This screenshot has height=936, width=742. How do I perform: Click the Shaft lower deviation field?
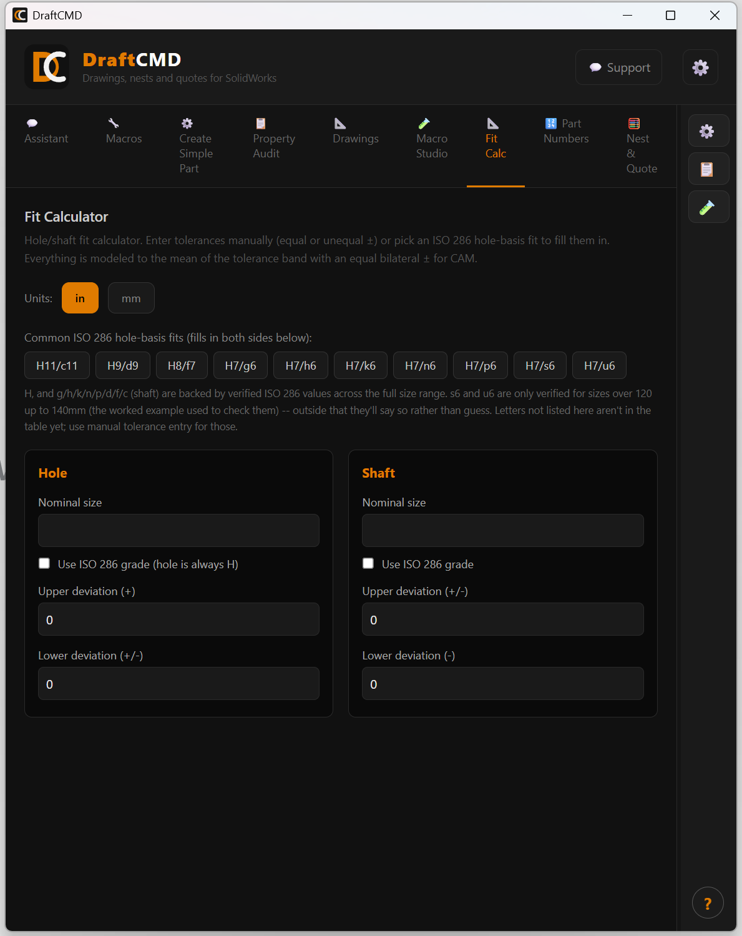point(502,684)
